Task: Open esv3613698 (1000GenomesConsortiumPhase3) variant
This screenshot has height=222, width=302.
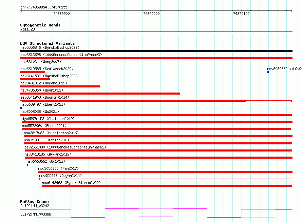Action: click(61, 55)
